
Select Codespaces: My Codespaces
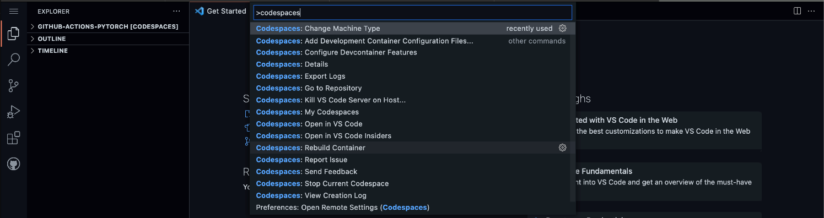pyautogui.click(x=412, y=112)
